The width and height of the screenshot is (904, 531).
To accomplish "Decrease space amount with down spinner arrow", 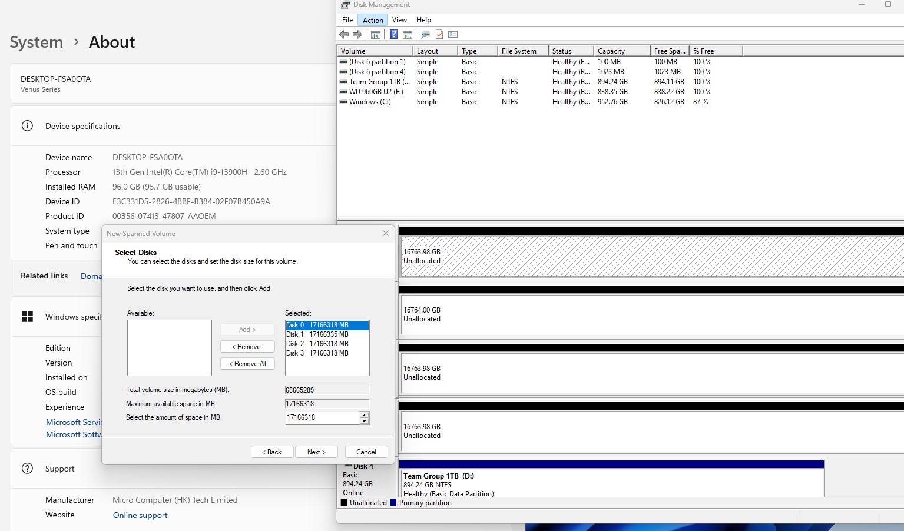I will click(x=364, y=421).
